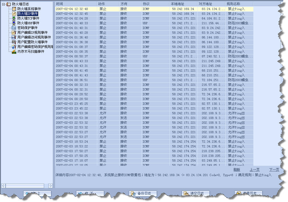Select the log entry timestamped 2007-02-04 00:28:52

(x=154, y=94)
